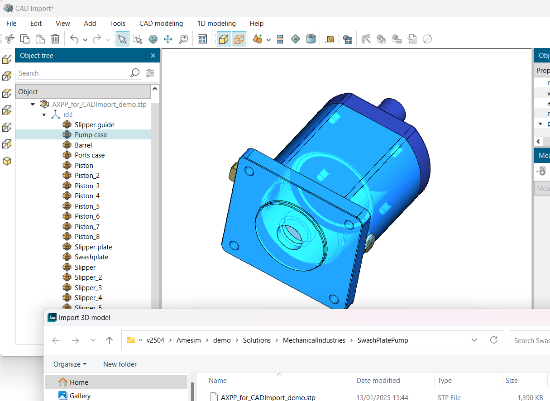The image size is (550, 401).
Task: Toggle the box selection mode
Action: (x=138, y=39)
